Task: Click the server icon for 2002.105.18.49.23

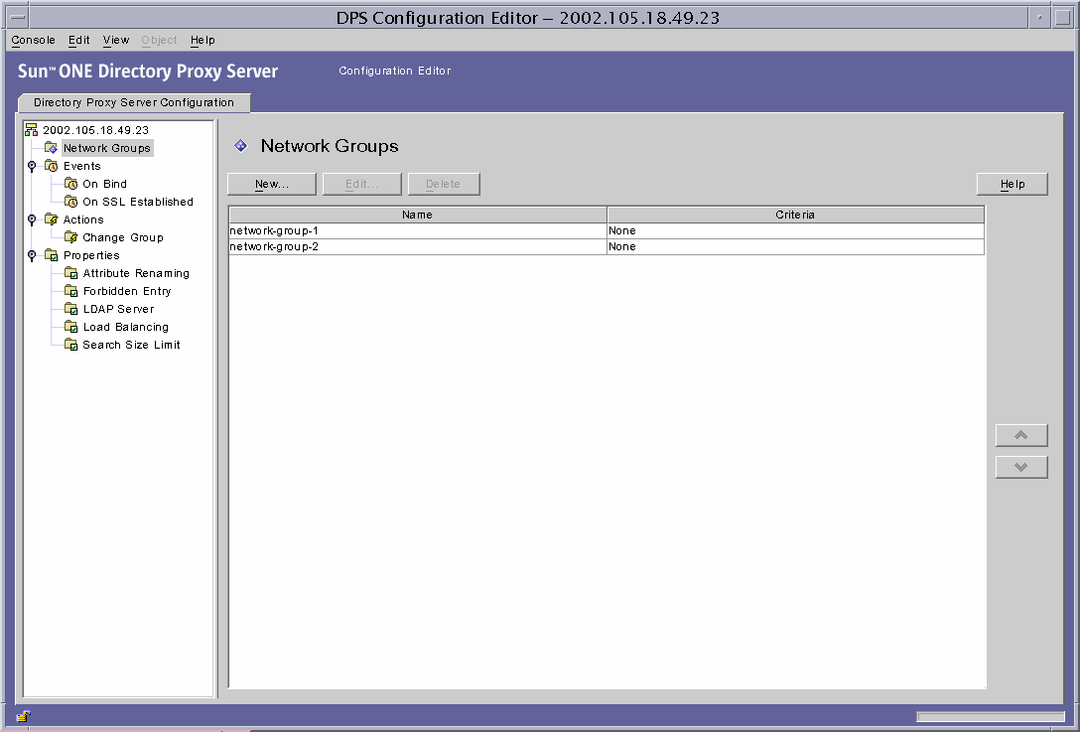Action: click(31, 129)
